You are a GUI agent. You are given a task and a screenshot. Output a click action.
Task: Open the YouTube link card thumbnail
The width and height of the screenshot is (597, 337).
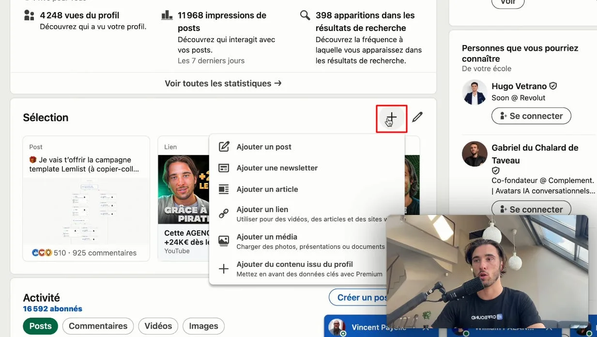(x=184, y=189)
